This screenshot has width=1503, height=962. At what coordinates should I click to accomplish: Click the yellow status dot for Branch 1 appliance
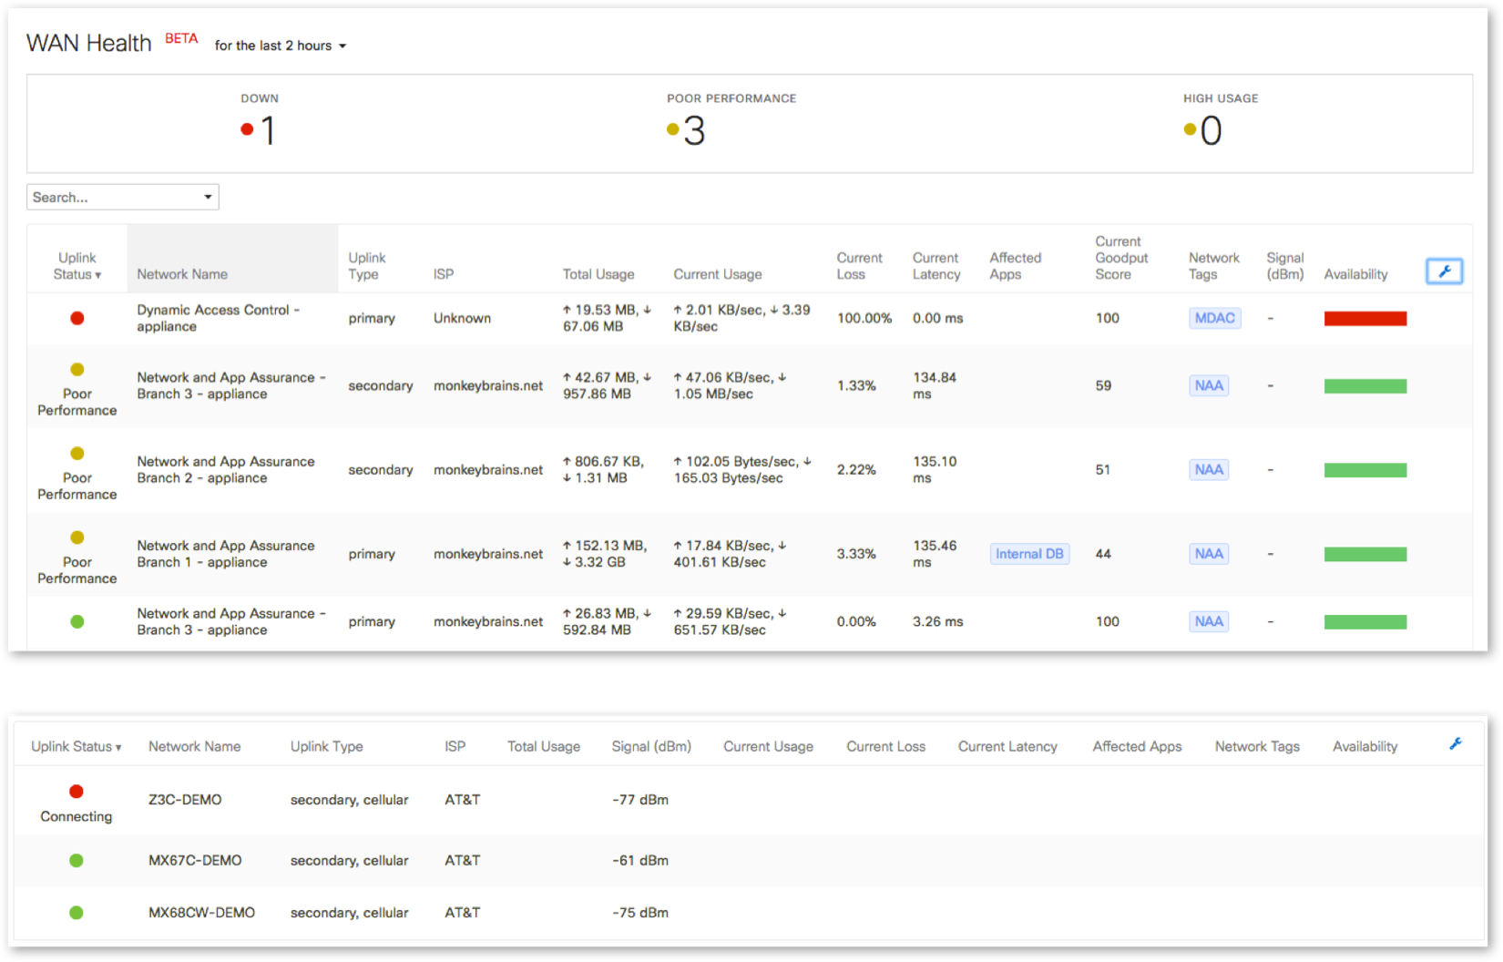[x=77, y=537]
